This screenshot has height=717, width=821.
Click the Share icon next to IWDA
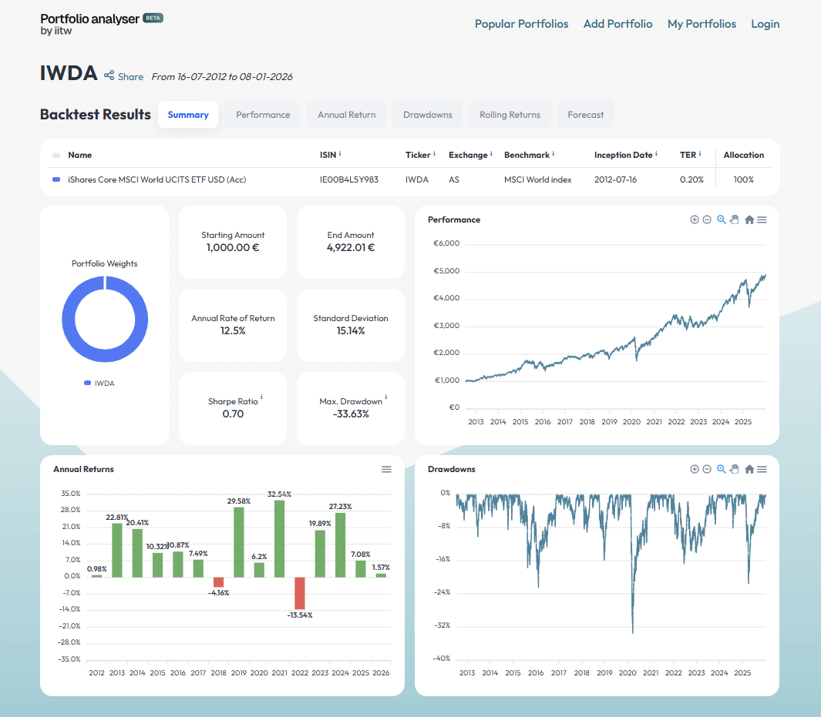click(109, 75)
